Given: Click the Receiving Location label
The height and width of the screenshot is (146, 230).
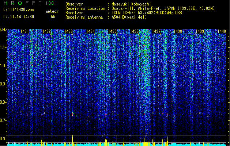Looking at the screenshot, I should point(85,8).
